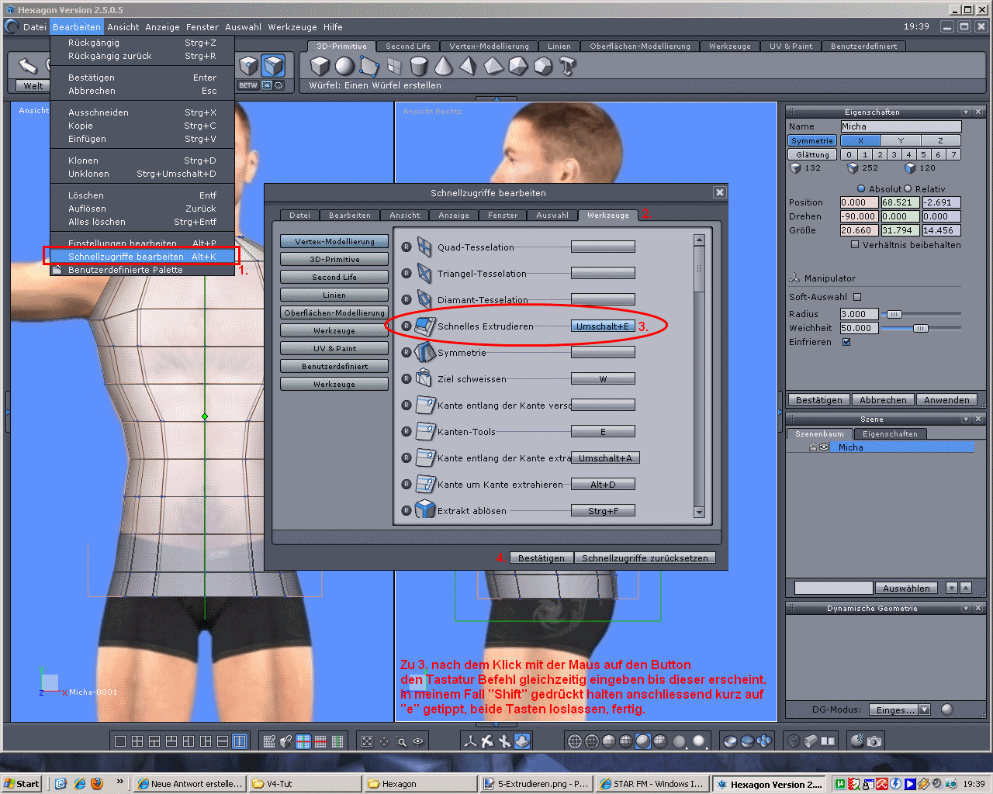Click the Umschalt+E shortcut button
Image resolution: width=993 pixels, height=794 pixels.
pos(603,326)
